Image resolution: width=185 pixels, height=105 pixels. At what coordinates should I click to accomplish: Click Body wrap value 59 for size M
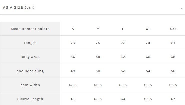pyautogui.click(x=98, y=57)
